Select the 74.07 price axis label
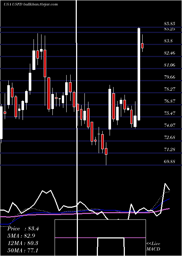Image resolution: width=182 pixels, height=256 pixels. coord(170,125)
